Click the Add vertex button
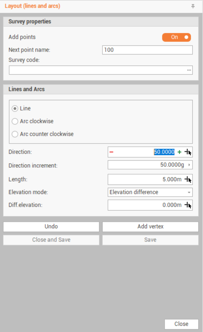This screenshot has height=332, width=203. tap(150, 227)
